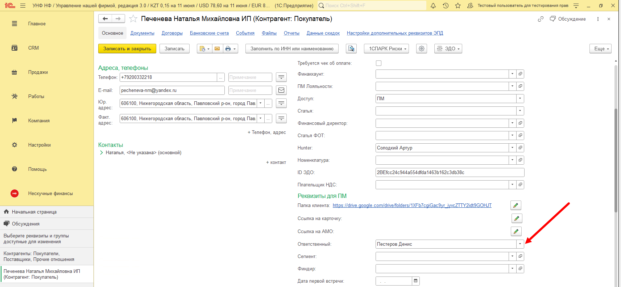Screen dimensions: 621x287
Task: Edit Папка клиента link with pencil icon
Action: 516,205
